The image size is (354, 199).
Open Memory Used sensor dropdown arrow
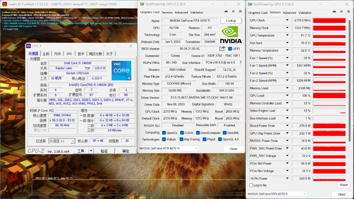[287, 88]
